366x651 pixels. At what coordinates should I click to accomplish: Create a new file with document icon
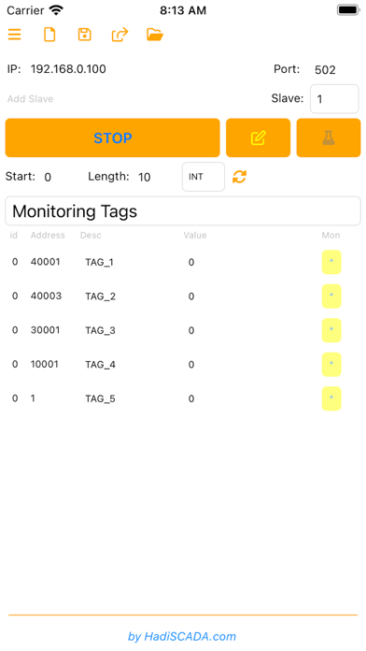(49, 35)
